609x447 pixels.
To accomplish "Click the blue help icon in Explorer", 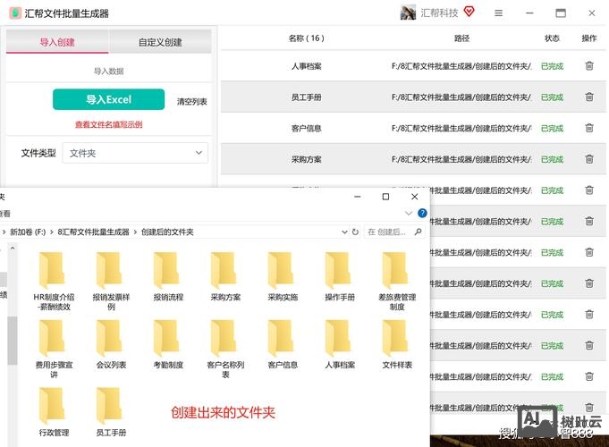I will click(x=422, y=213).
